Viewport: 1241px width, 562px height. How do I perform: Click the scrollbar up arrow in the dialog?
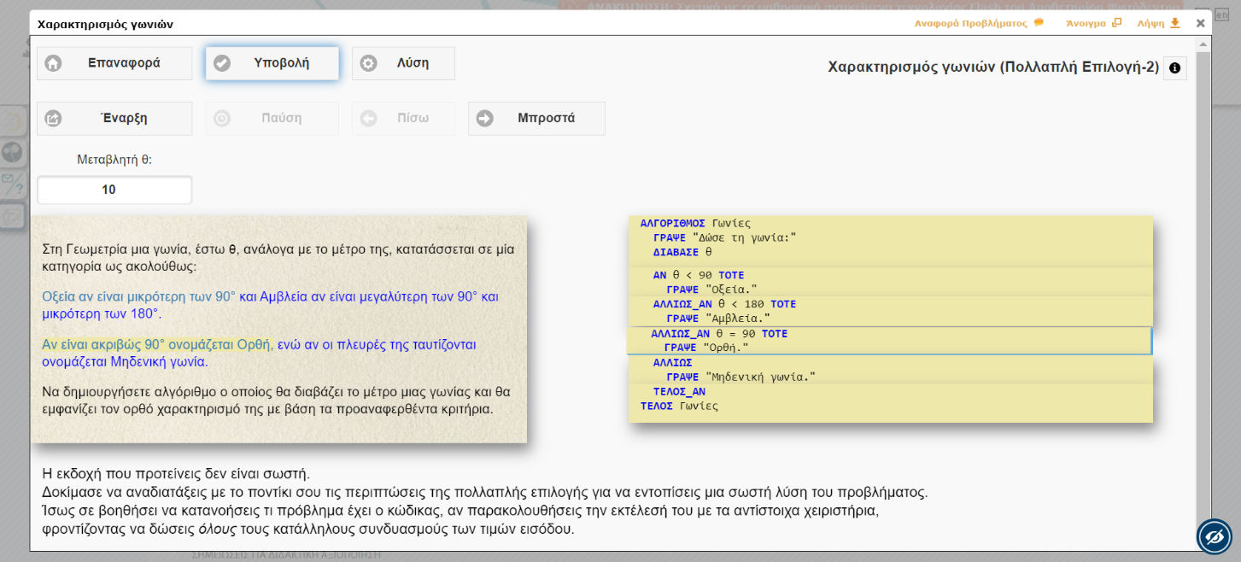point(1203,44)
